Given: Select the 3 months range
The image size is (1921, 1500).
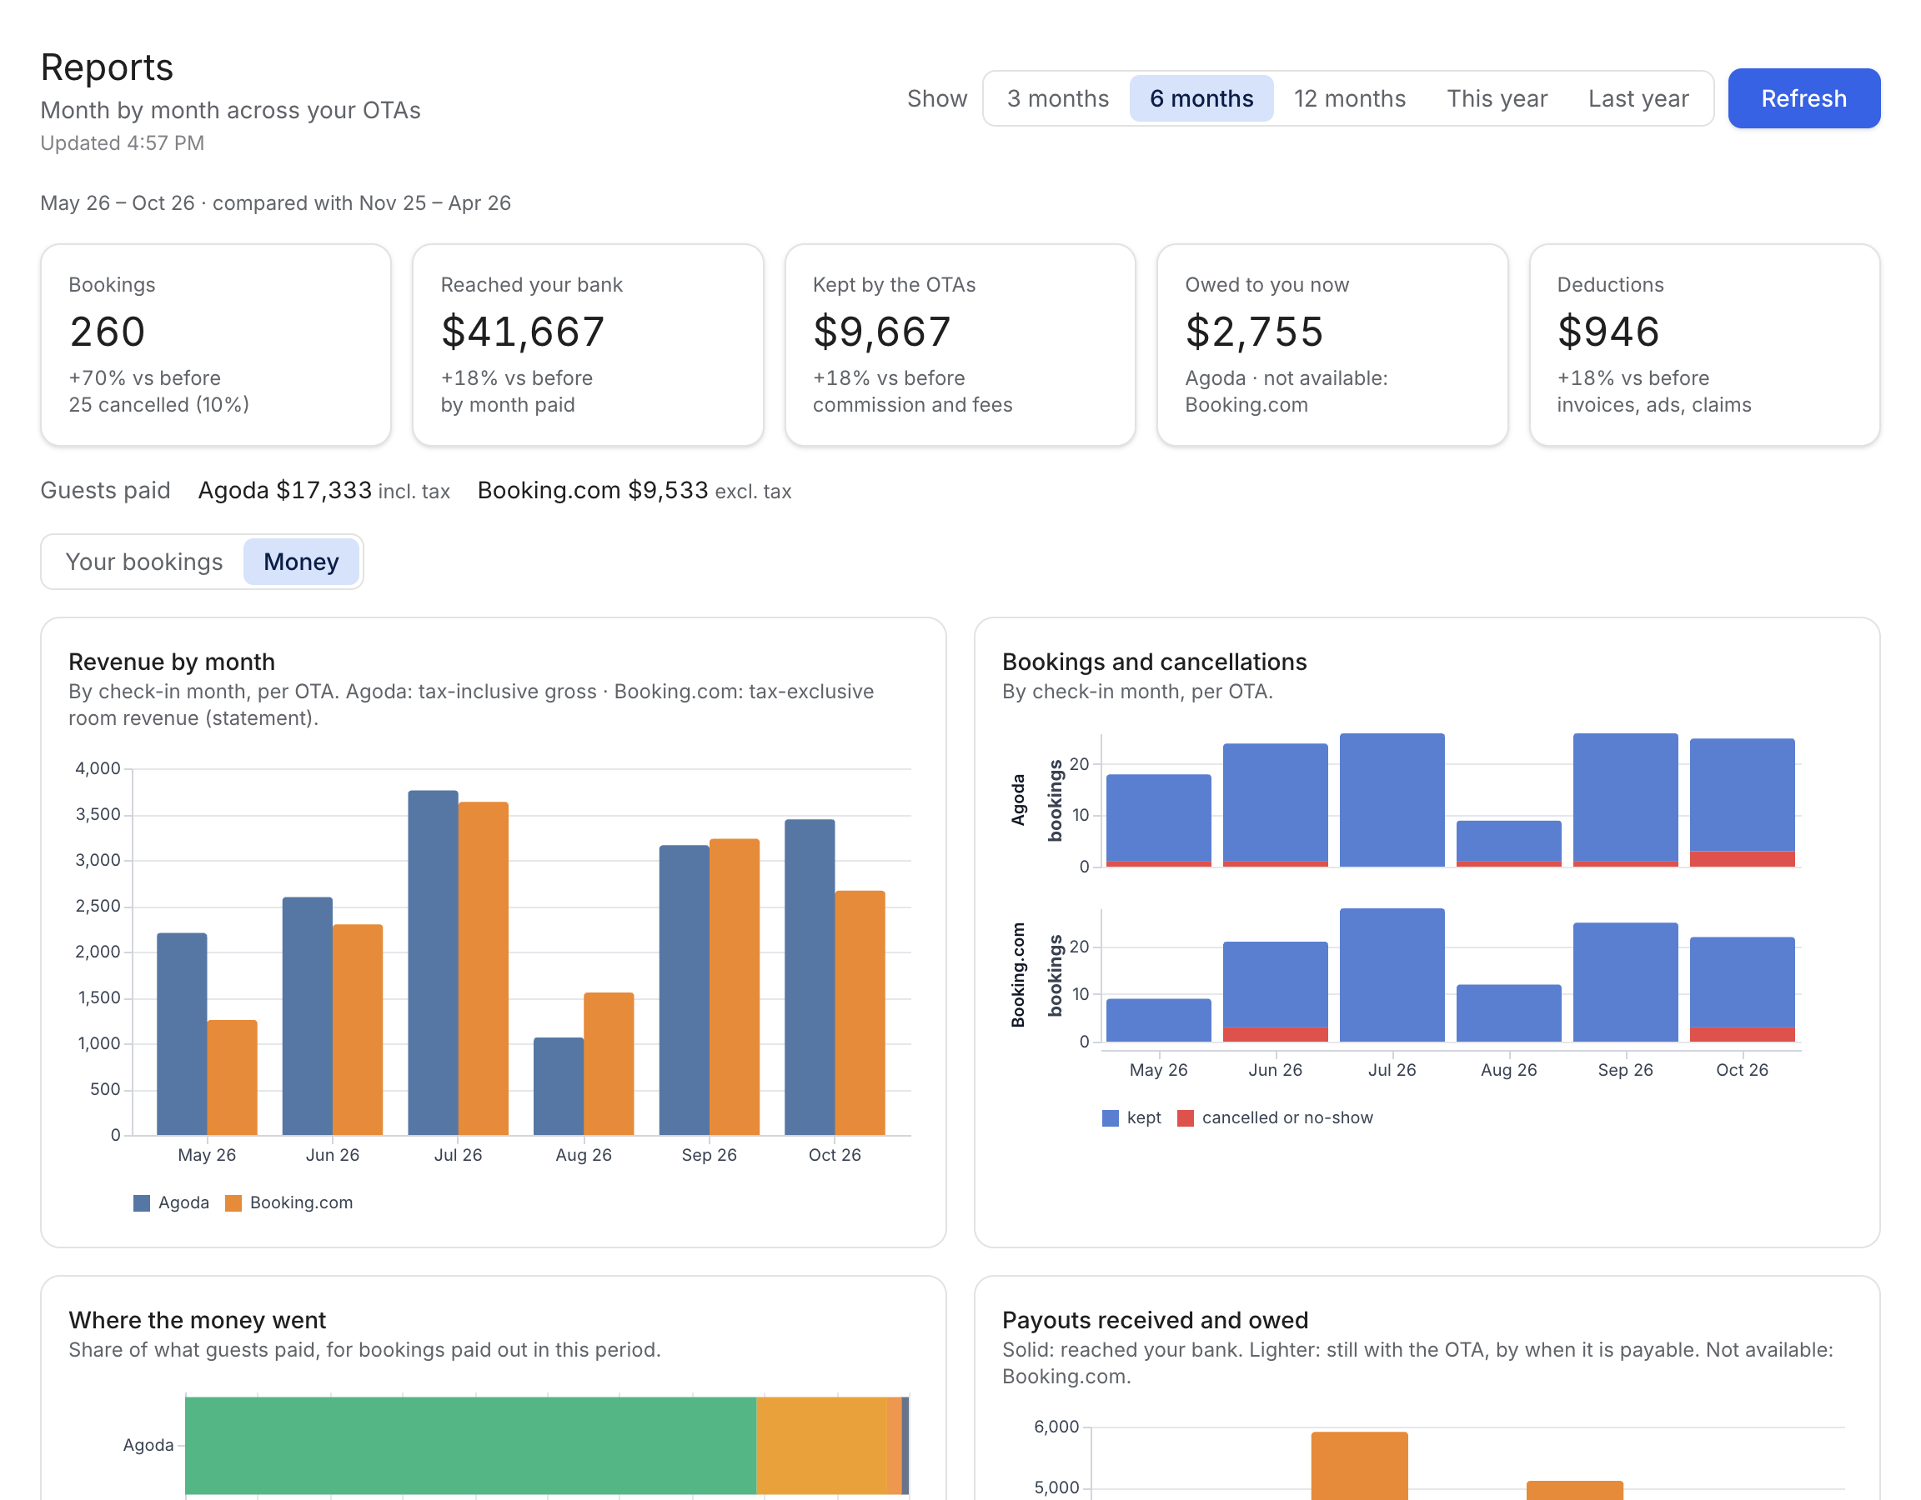Looking at the screenshot, I should pyautogui.click(x=1057, y=98).
